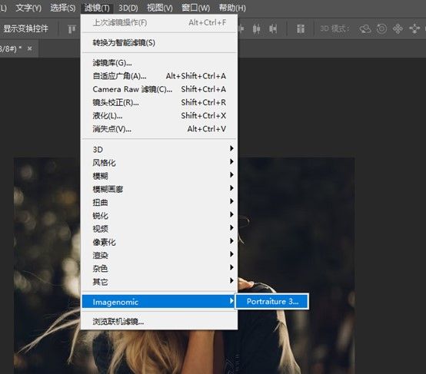426x374 pixels.
Task: Toggle 显示变换控件 option
Action: tap(25, 28)
